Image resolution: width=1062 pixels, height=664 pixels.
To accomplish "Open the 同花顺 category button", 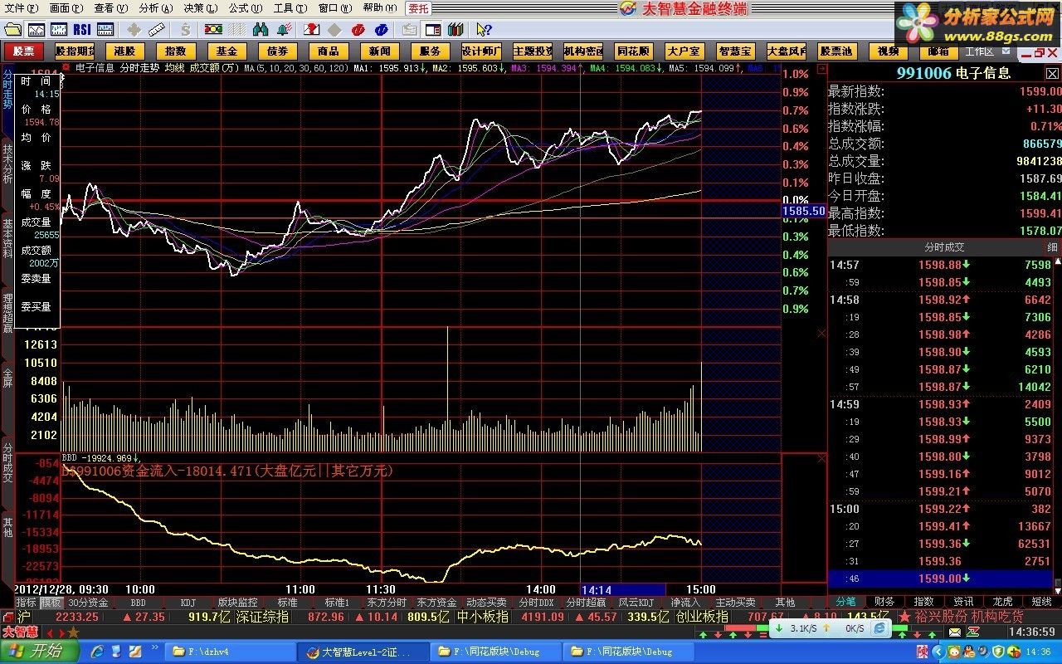I will [634, 51].
